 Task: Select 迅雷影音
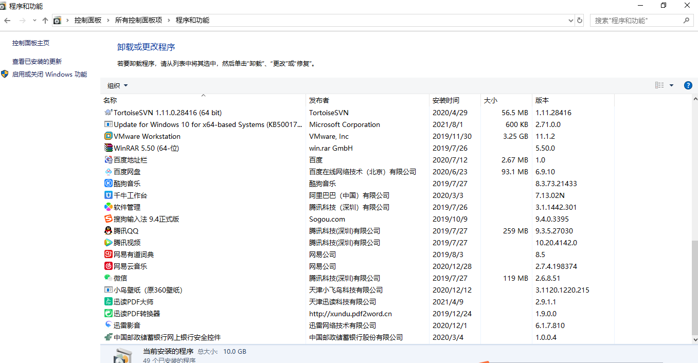(x=125, y=325)
